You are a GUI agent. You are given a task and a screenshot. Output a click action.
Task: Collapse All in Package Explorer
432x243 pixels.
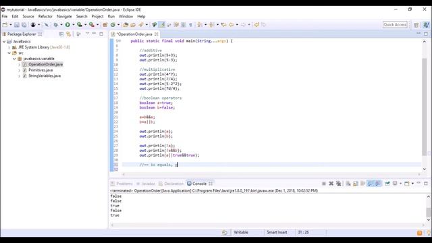61,34
